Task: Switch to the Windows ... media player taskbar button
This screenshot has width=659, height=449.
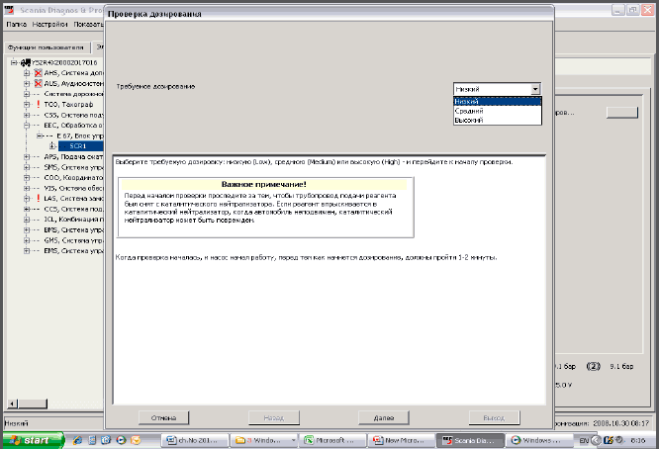Action: tap(539, 440)
